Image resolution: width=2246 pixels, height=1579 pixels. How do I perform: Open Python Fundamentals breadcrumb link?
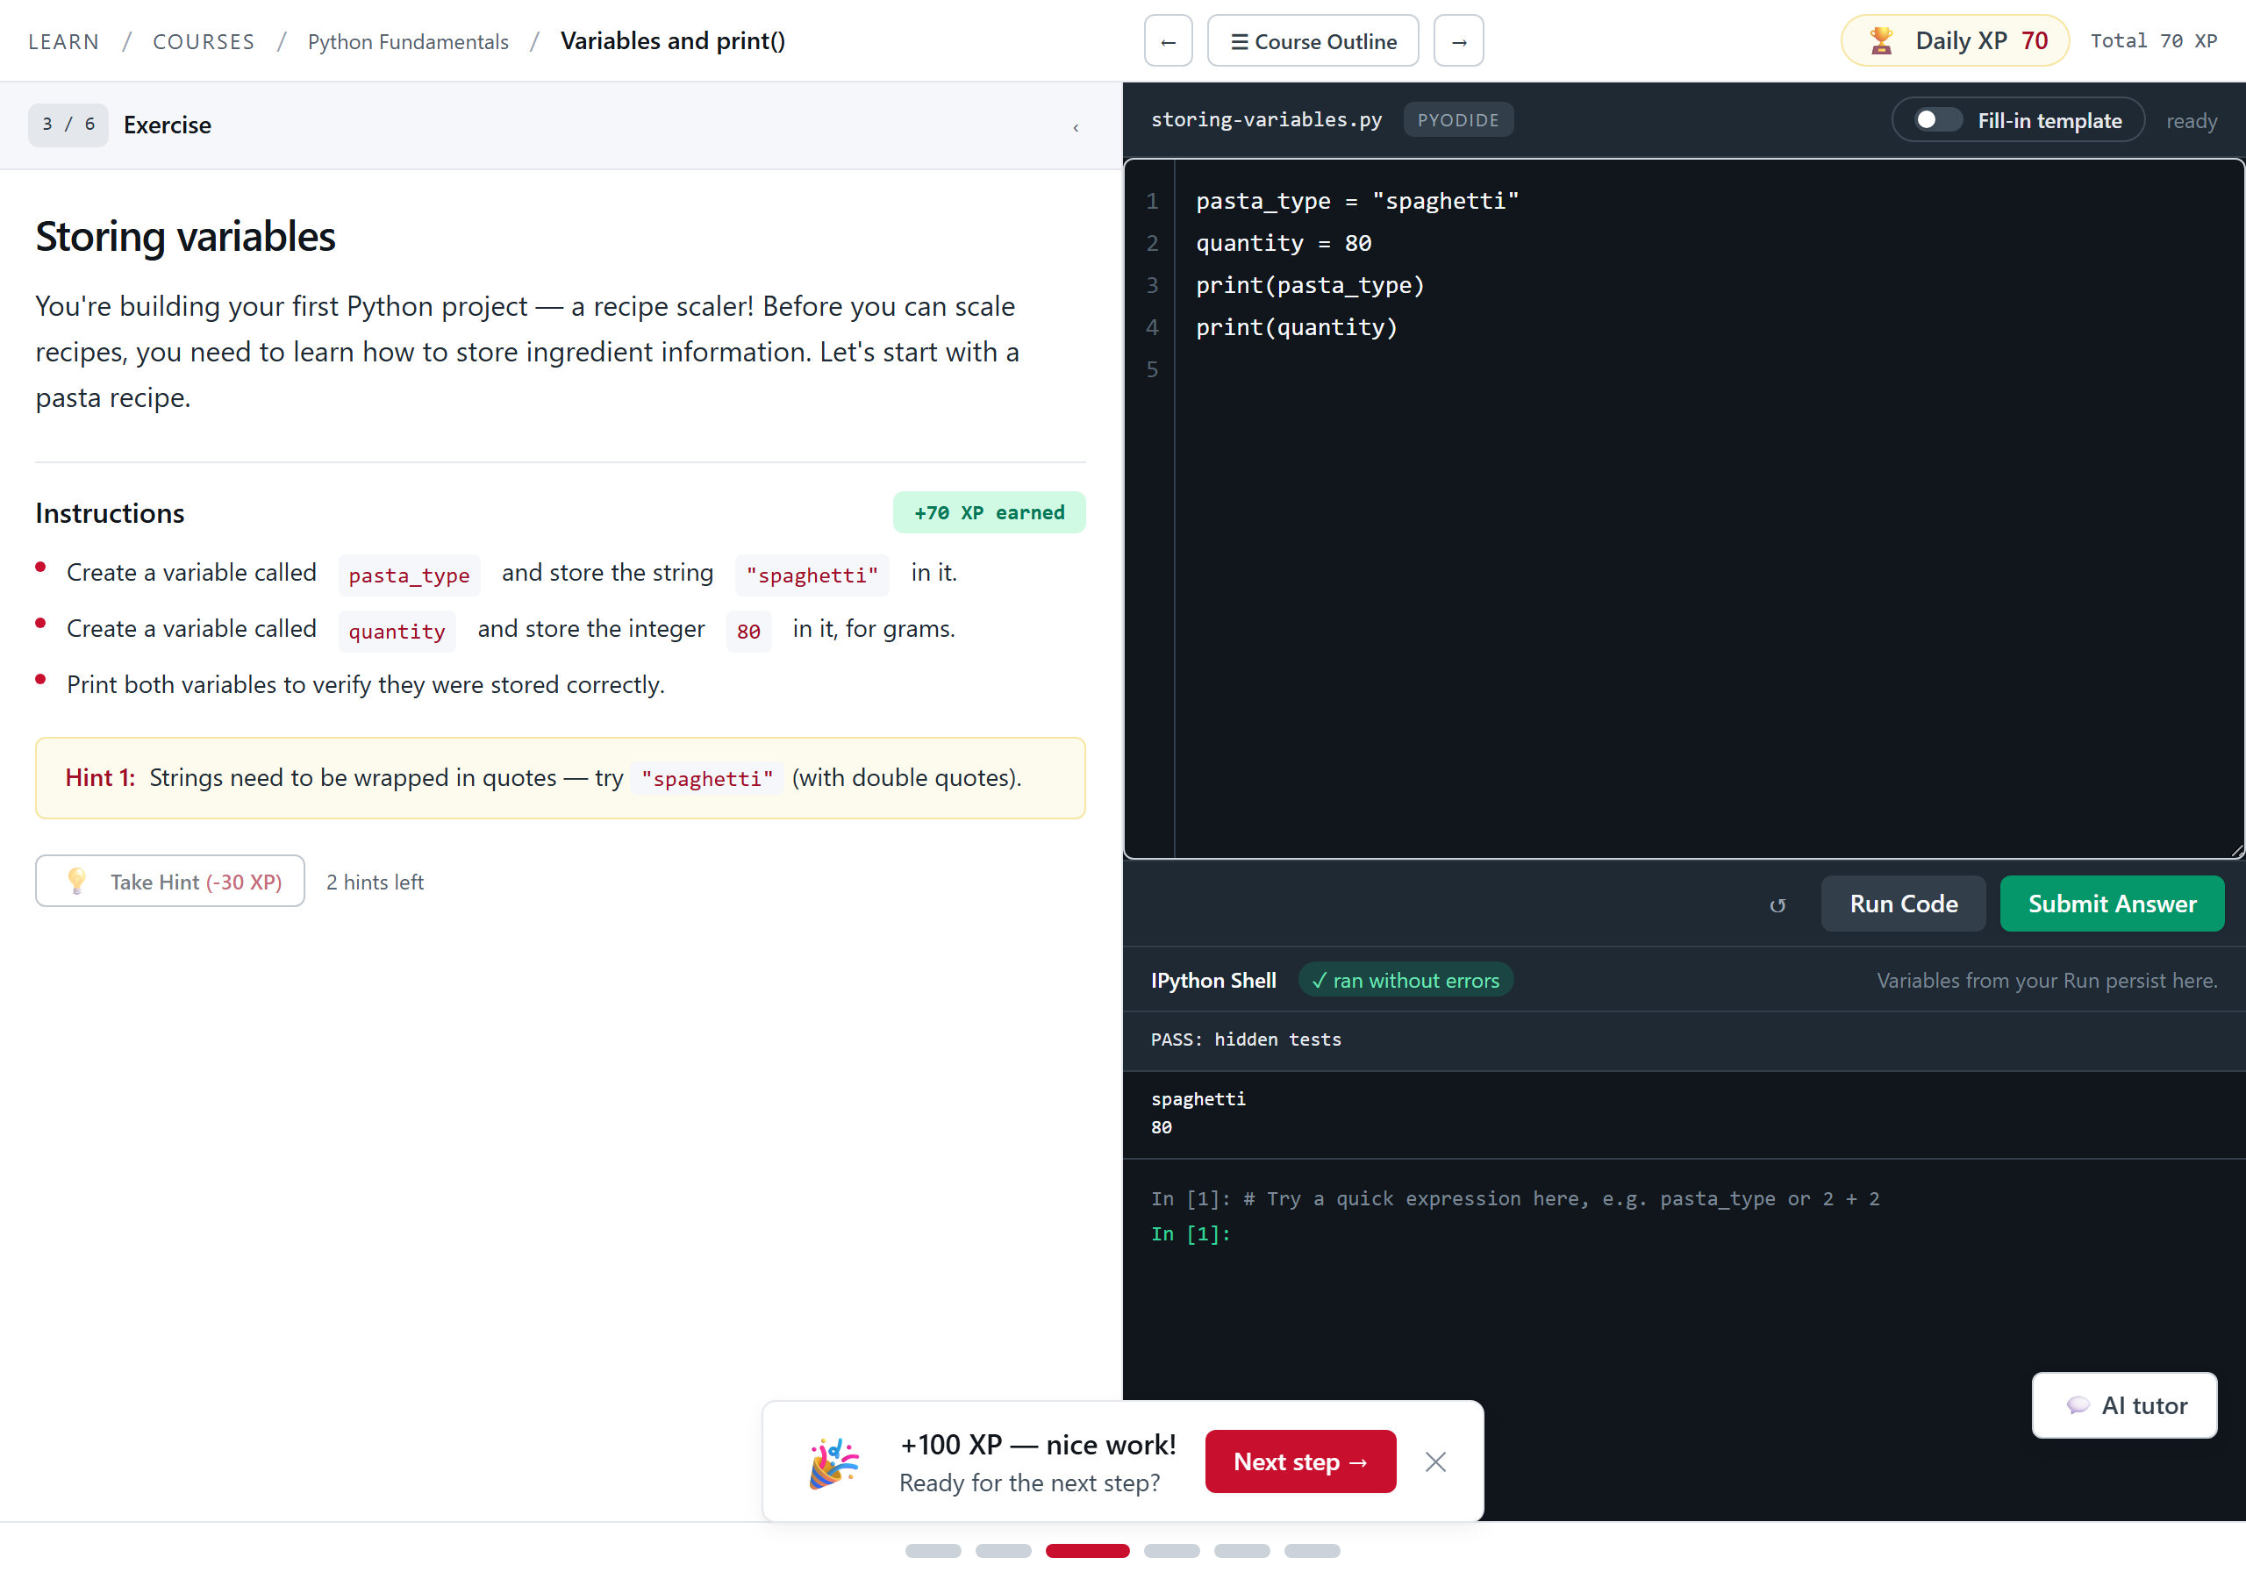[408, 41]
